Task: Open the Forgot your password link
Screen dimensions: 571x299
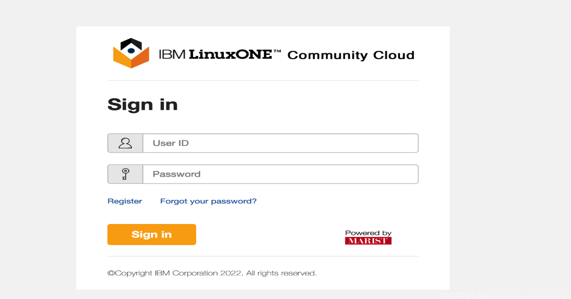Action: [x=208, y=201]
